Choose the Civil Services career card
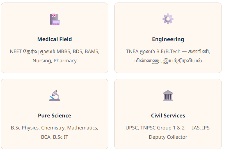Image resolution: width=226 pixels, height=151 pixels. (x=168, y=114)
